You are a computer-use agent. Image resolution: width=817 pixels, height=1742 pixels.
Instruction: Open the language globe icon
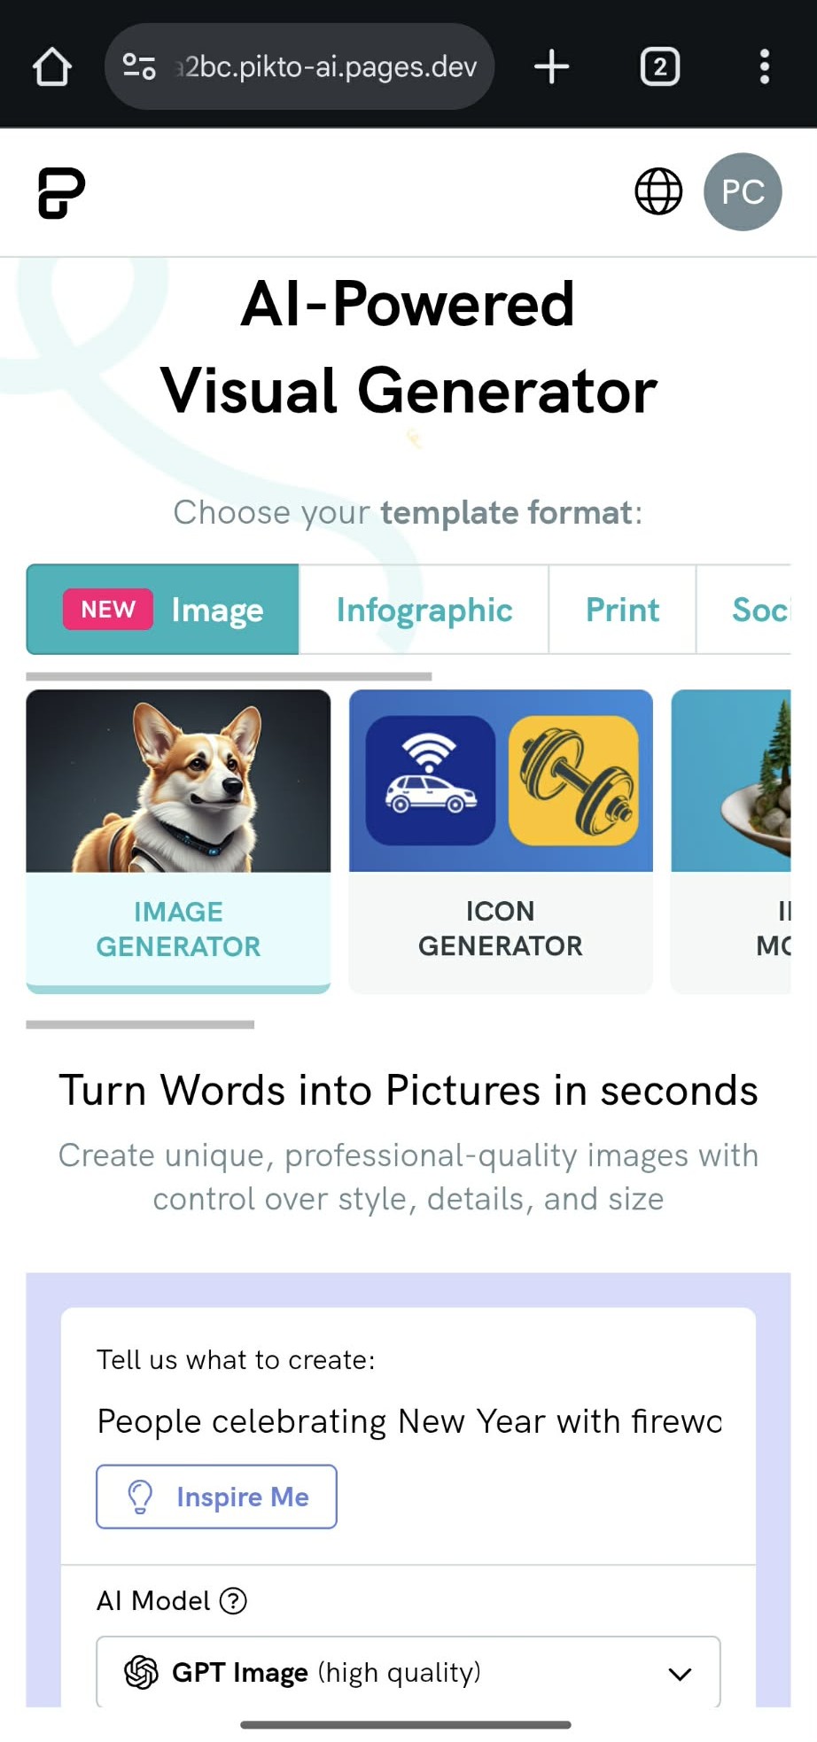click(x=658, y=191)
